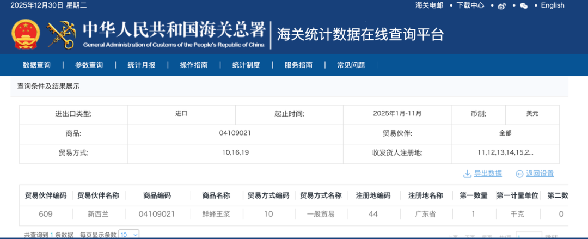Open 参数查询 menu item
This screenshot has height=239, width=588.
pyautogui.click(x=89, y=65)
